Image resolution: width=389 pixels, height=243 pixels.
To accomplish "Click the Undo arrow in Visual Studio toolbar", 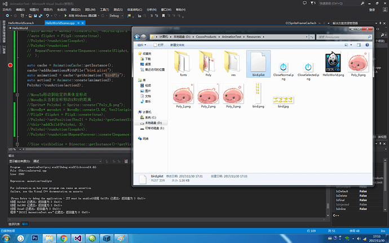I will 47,16.
